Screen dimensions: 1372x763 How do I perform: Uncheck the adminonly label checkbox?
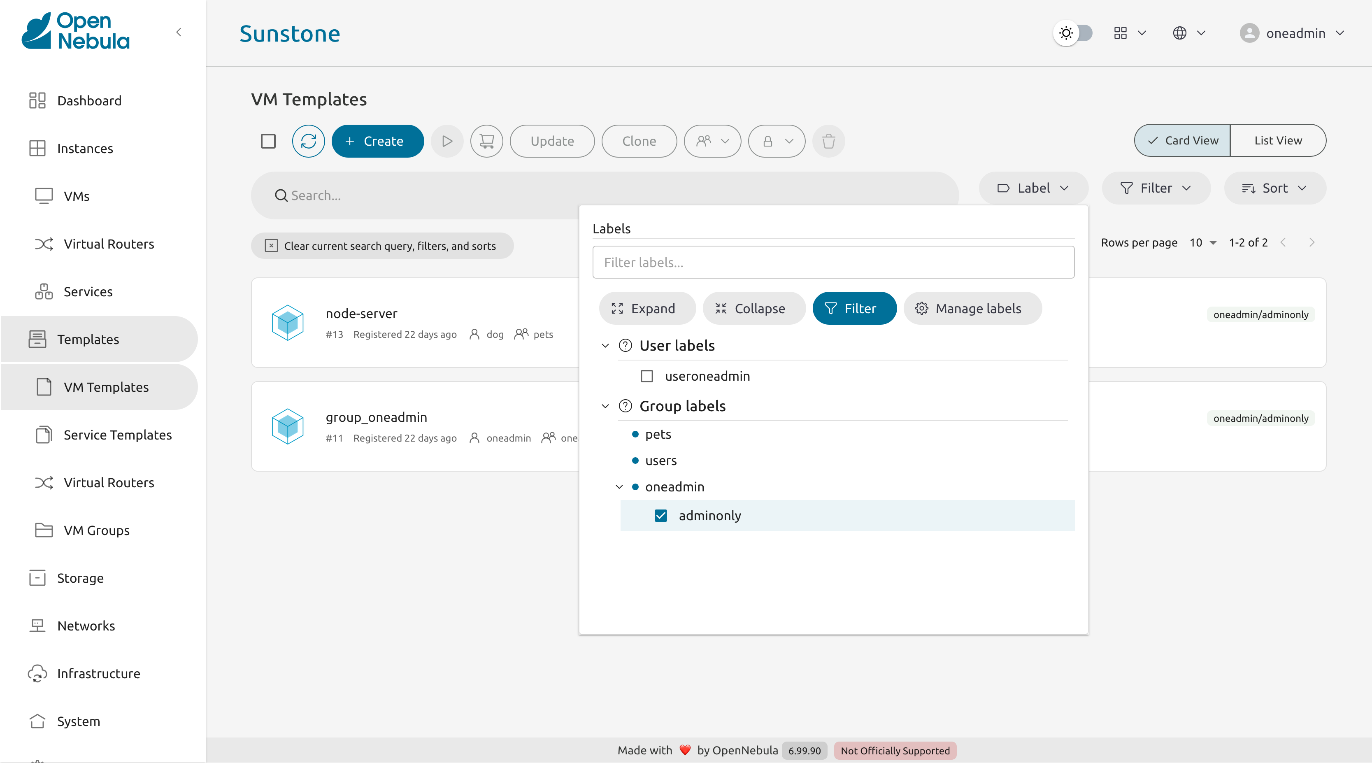(660, 516)
